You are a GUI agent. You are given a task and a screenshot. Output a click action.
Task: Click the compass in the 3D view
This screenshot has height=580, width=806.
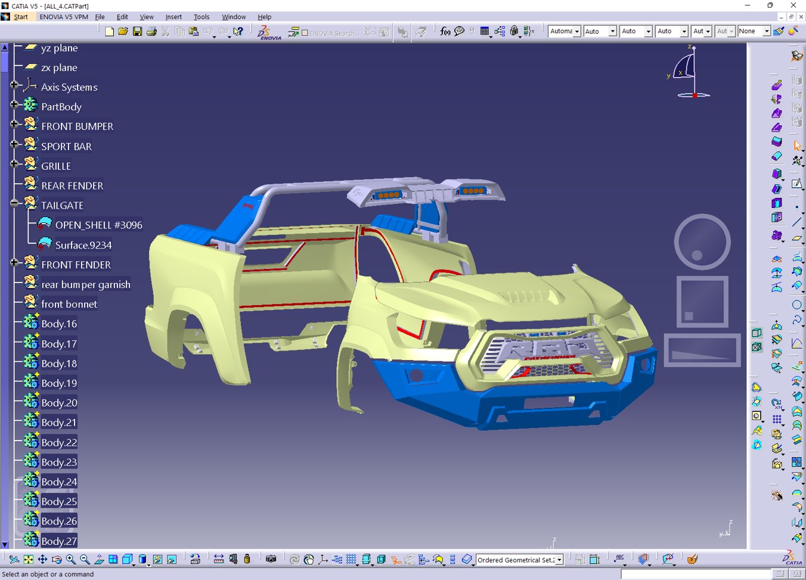click(690, 72)
